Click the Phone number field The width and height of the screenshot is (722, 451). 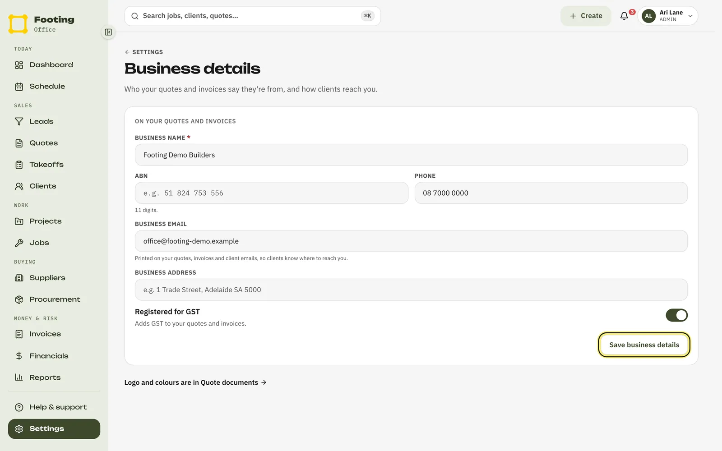tap(551, 193)
